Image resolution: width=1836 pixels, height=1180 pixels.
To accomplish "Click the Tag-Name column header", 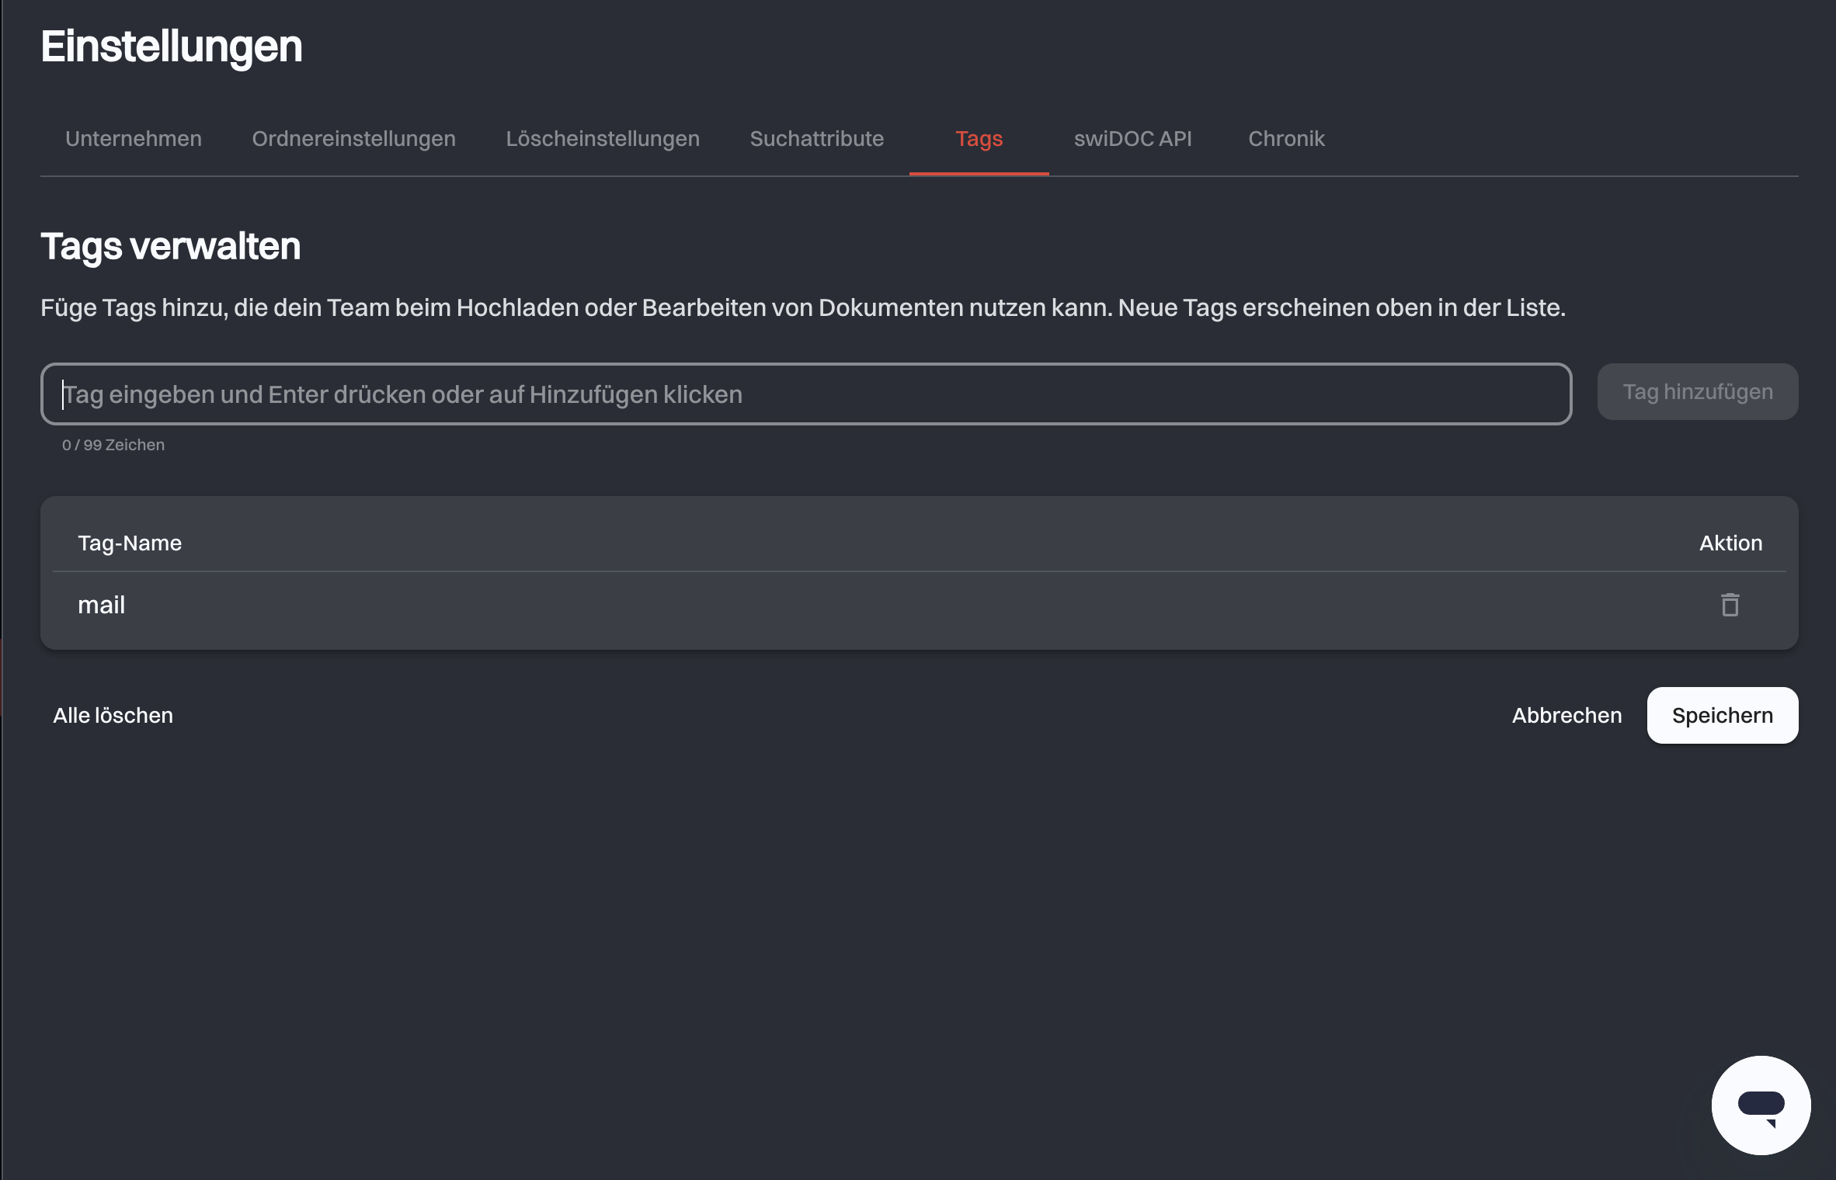I will click(130, 543).
